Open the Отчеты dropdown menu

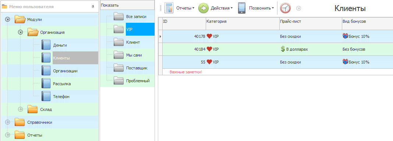[x=185, y=8]
